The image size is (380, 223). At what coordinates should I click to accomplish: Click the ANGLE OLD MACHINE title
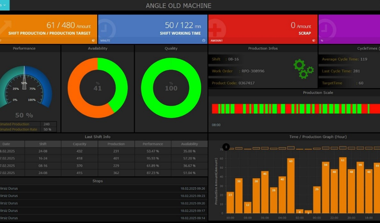pos(179,5)
